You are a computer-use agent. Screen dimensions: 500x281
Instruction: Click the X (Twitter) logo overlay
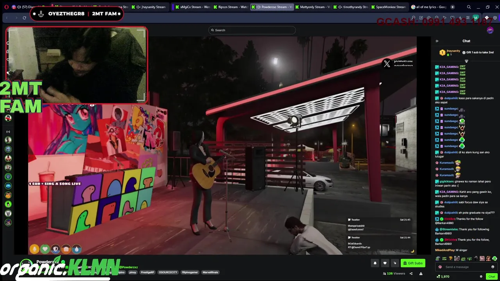(x=387, y=64)
